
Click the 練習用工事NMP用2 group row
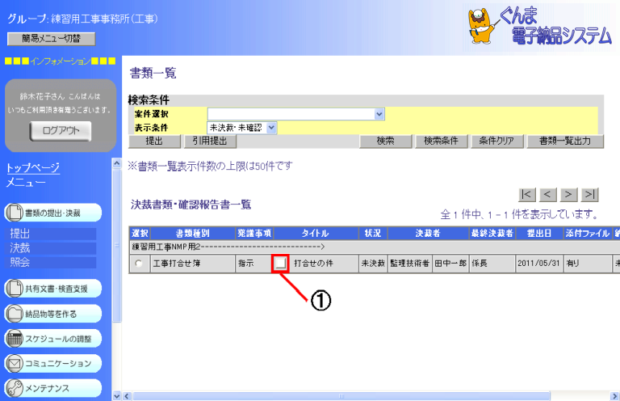click(x=374, y=247)
